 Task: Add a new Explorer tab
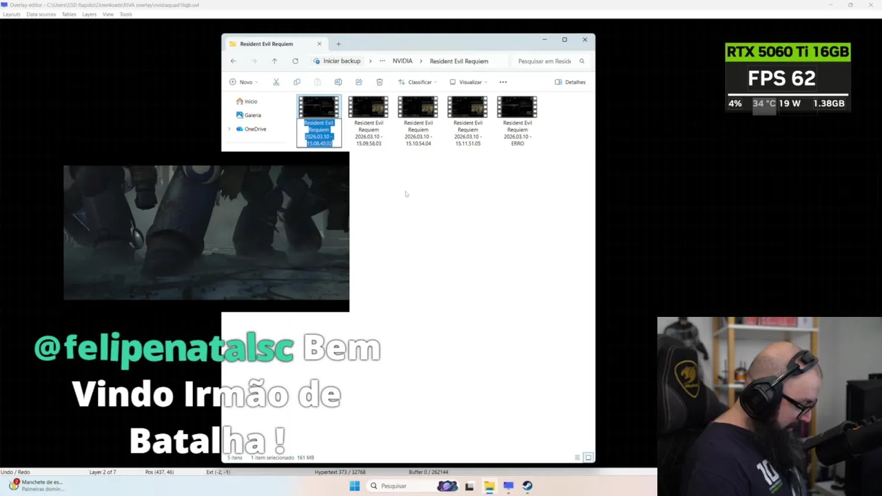point(338,44)
